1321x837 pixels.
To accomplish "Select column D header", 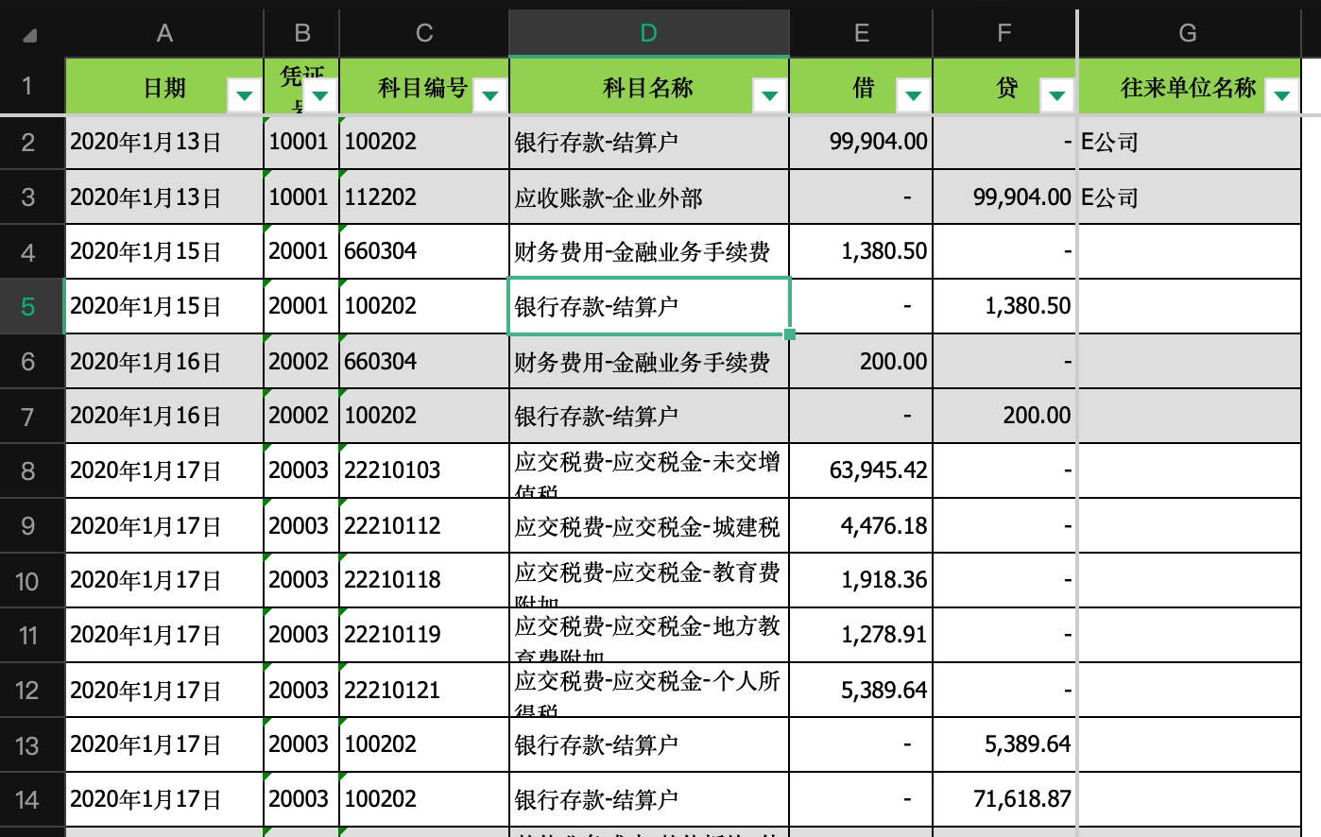I will click(x=648, y=33).
